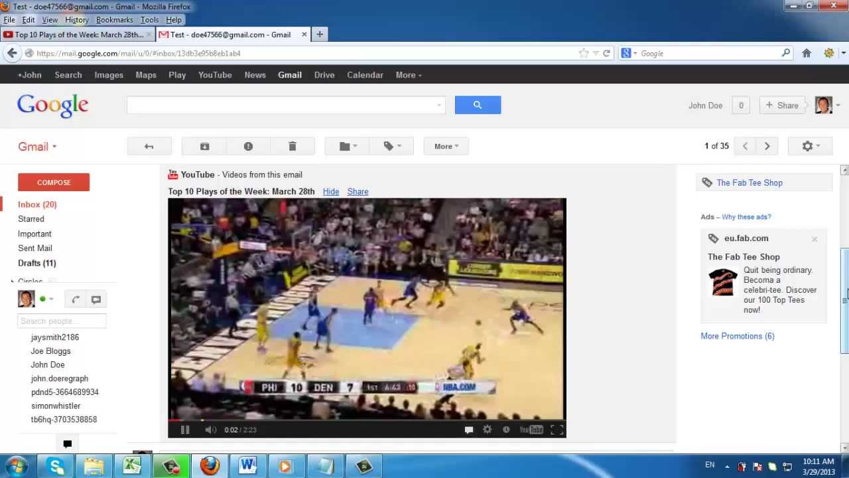Viewport: 849px width, 478px height.
Task: Open Drafts (11) folder
Action: (37, 263)
